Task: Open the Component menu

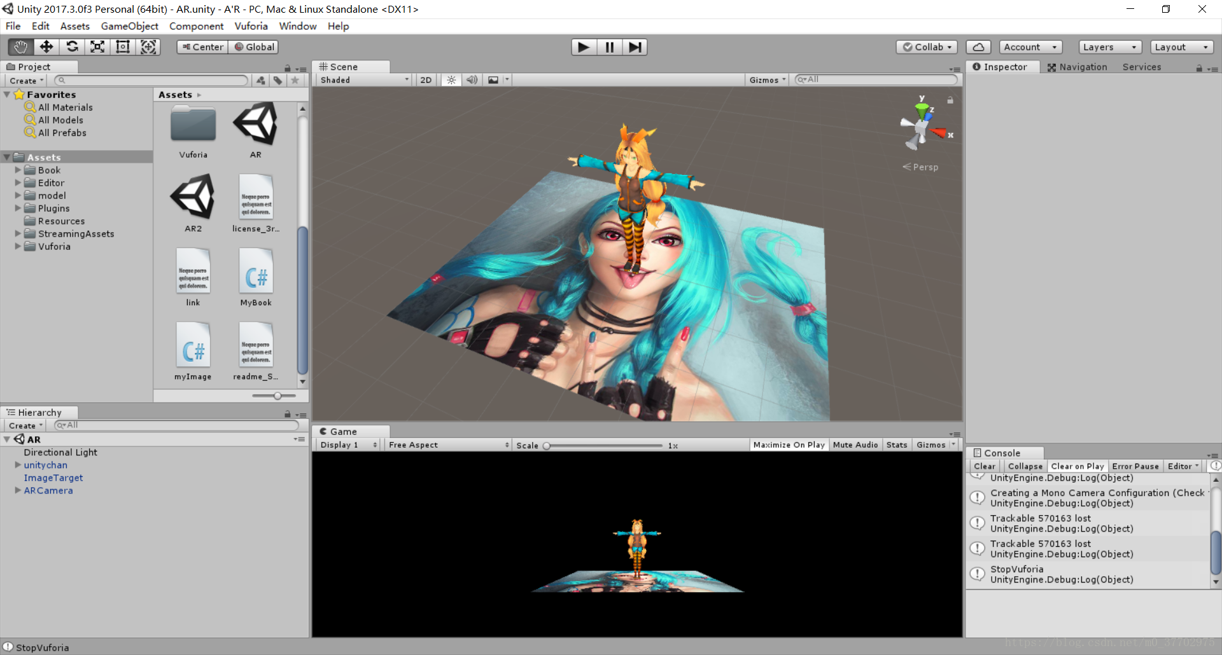Action: [196, 26]
